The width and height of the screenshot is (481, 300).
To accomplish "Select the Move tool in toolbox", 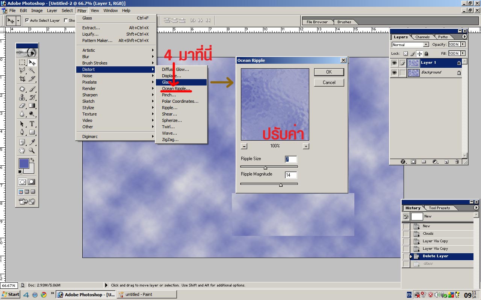I will (x=32, y=63).
